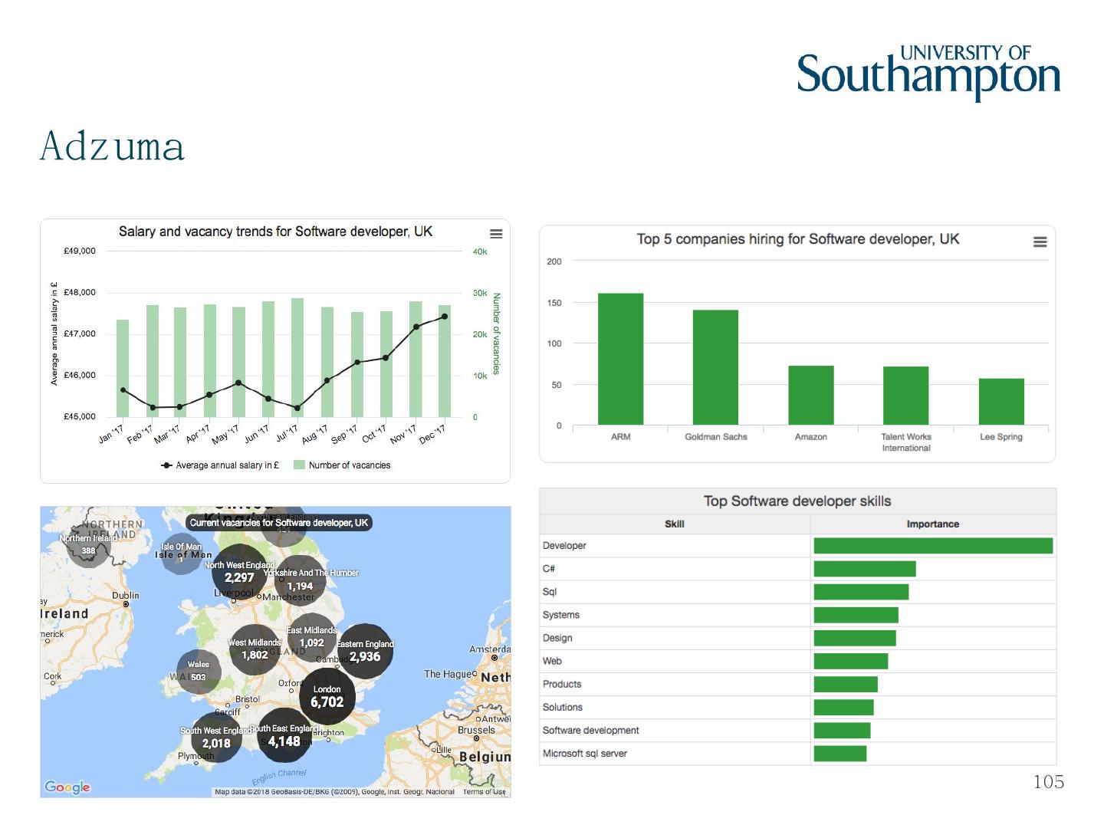Image resolution: width=1104 pixels, height=828 pixels.
Task: Select the "Products" skill row label
Action: pyautogui.click(x=562, y=684)
